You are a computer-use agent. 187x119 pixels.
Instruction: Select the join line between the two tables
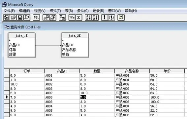(48, 46)
